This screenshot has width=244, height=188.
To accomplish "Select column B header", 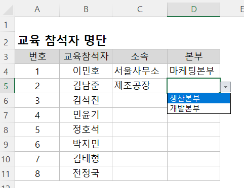I will [86, 9].
